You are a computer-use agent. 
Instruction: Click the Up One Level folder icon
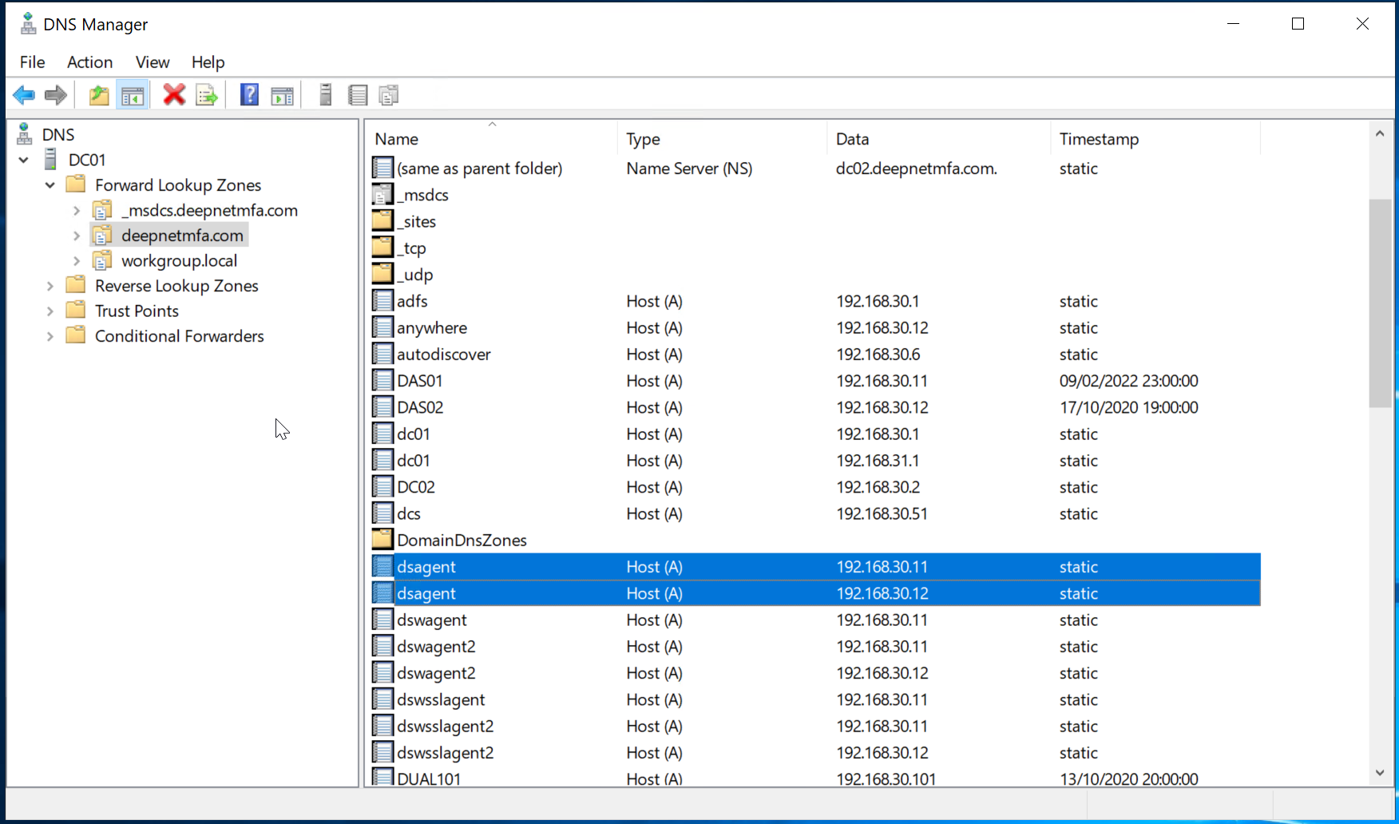click(99, 96)
